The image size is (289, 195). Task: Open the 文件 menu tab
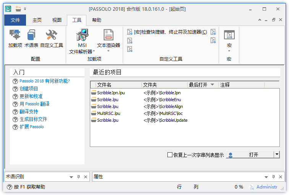click(x=15, y=20)
